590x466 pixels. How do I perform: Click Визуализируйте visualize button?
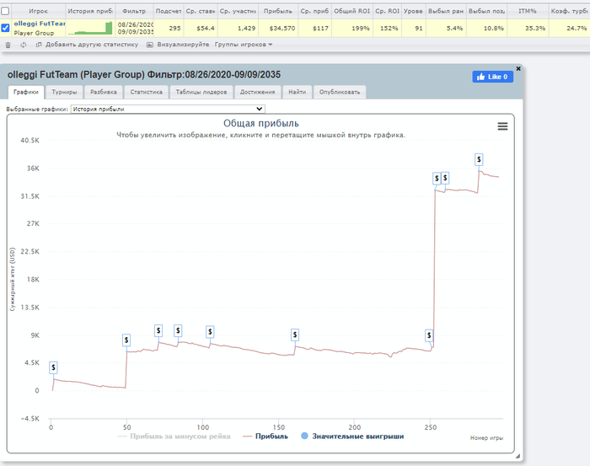[x=178, y=45]
